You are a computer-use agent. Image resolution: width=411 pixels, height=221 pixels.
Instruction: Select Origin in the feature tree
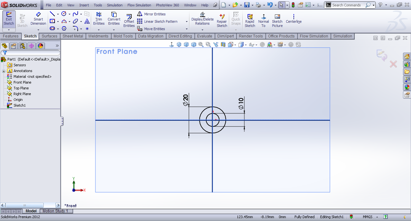point(18,100)
